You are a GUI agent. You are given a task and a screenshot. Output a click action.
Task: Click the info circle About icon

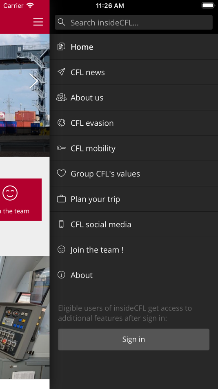[x=61, y=275]
